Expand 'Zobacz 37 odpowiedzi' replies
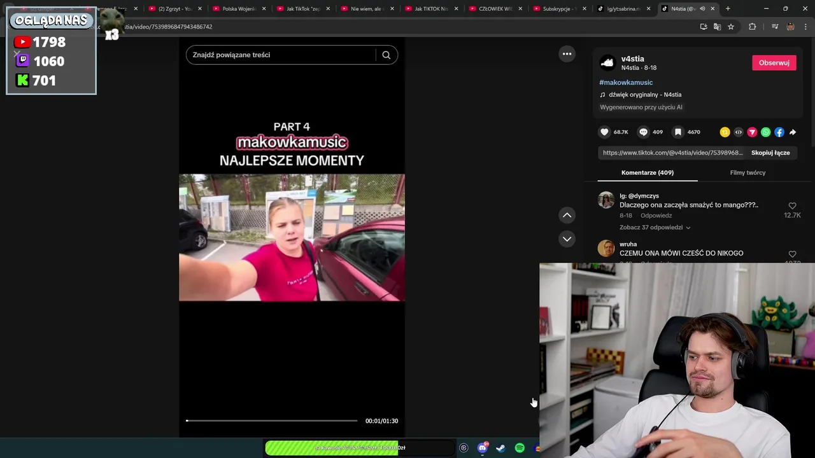Screen dimensions: 815x458 click(x=655, y=227)
